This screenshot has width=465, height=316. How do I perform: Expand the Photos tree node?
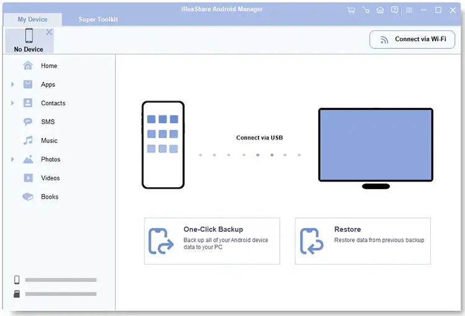12,159
